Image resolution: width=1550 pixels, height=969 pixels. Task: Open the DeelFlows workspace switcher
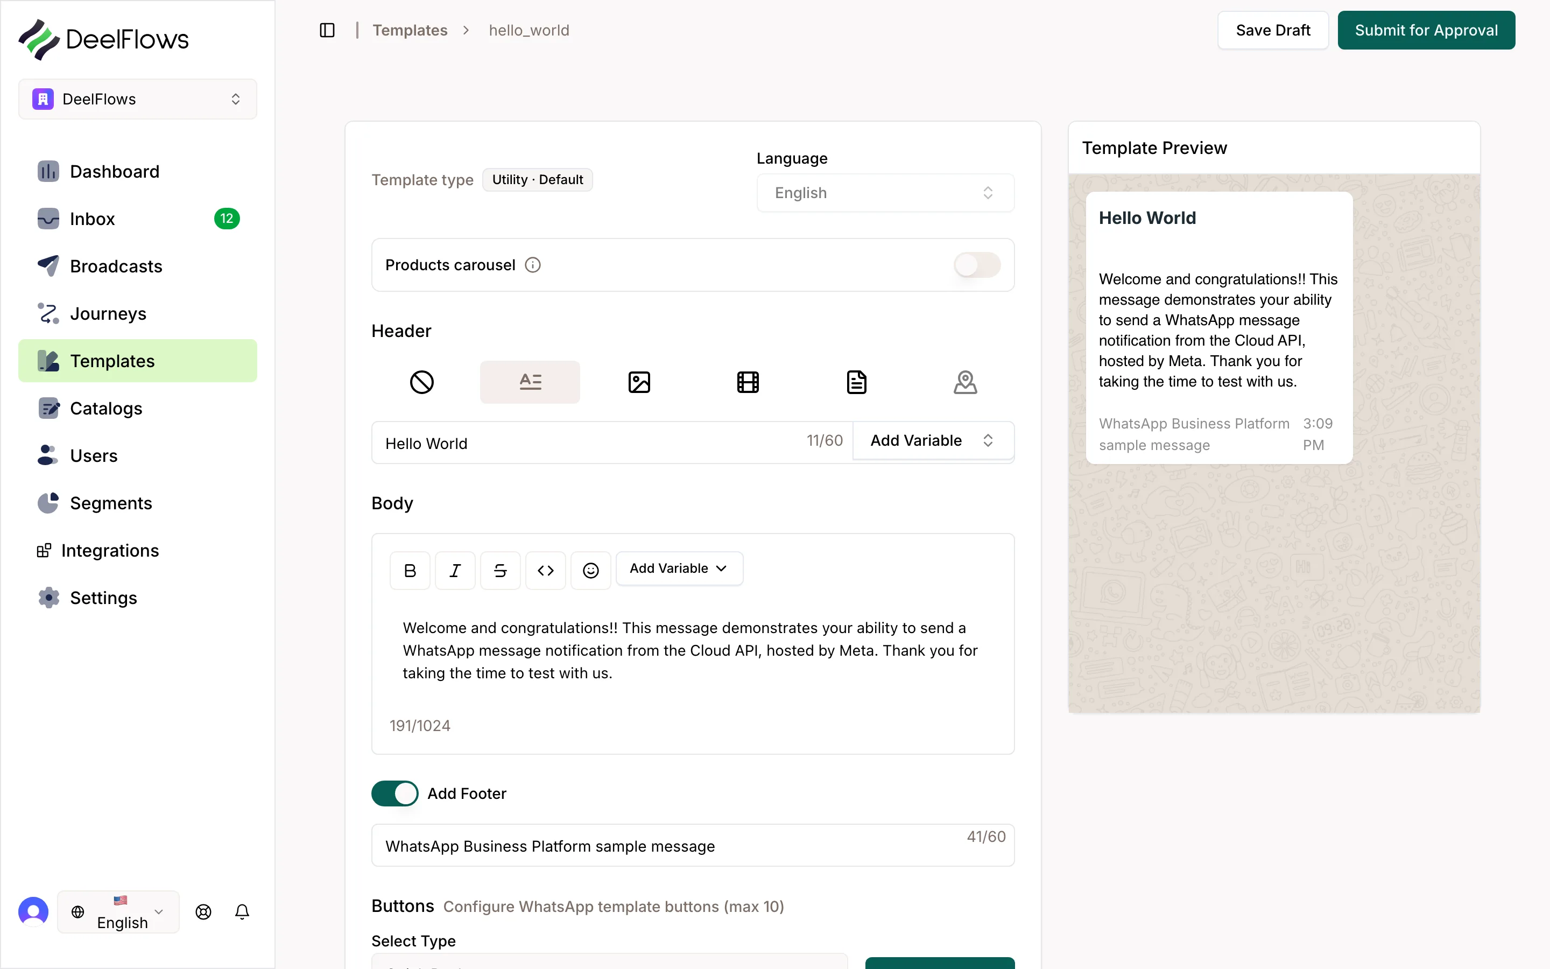click(138, 99)
